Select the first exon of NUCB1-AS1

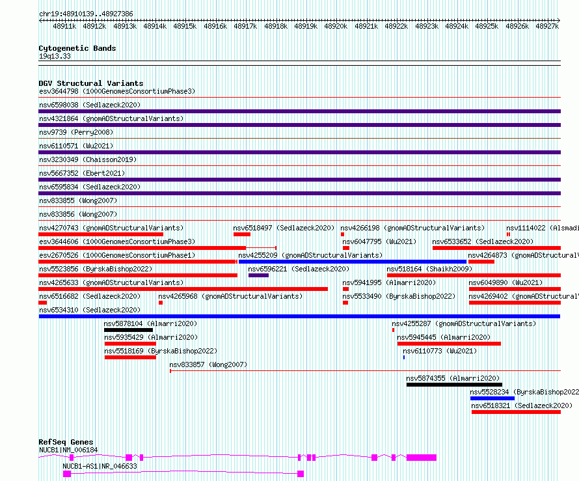click(67, 474)
